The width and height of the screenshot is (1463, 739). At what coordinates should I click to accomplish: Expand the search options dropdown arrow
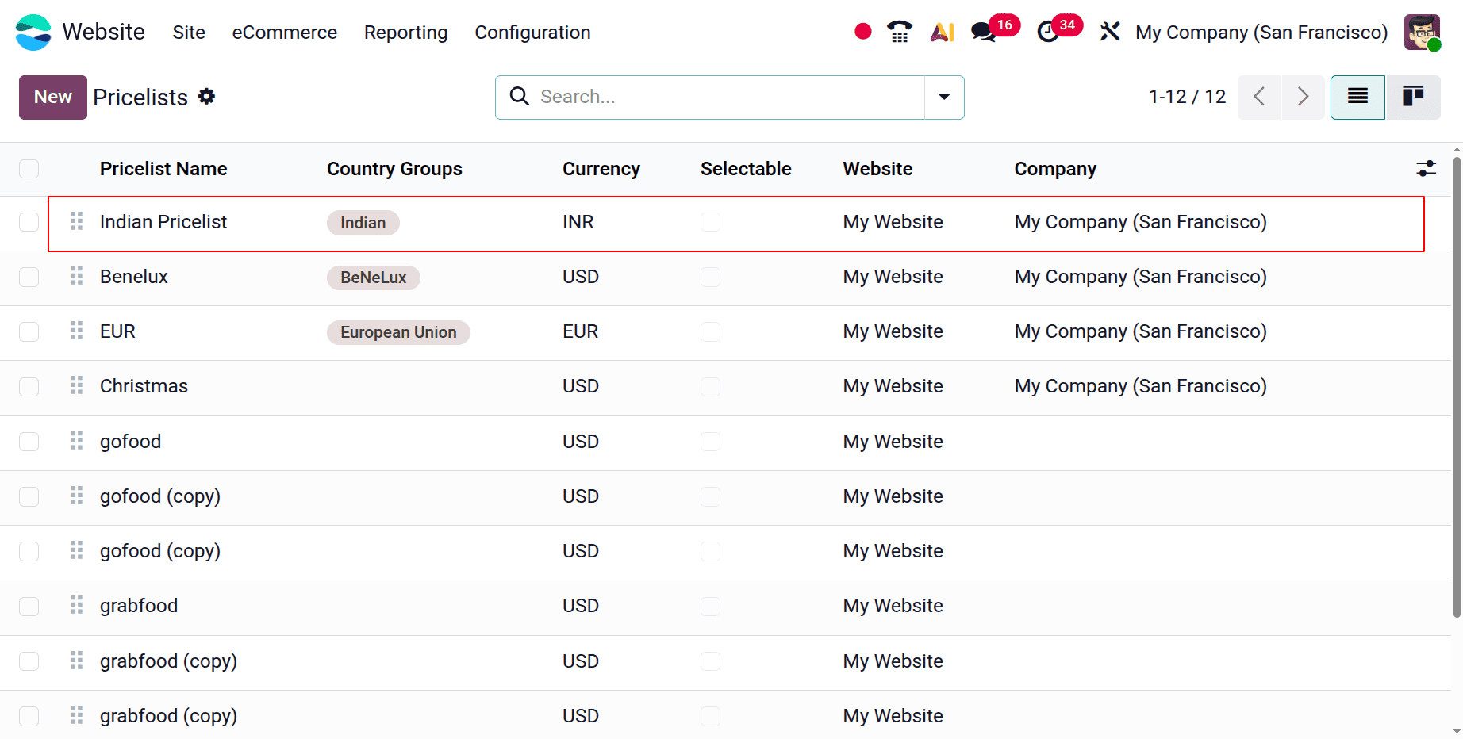pos(944,97)
